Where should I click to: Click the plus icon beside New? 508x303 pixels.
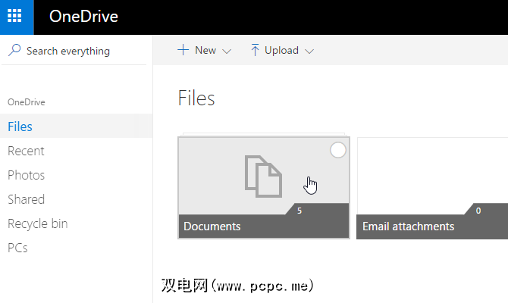183,50
